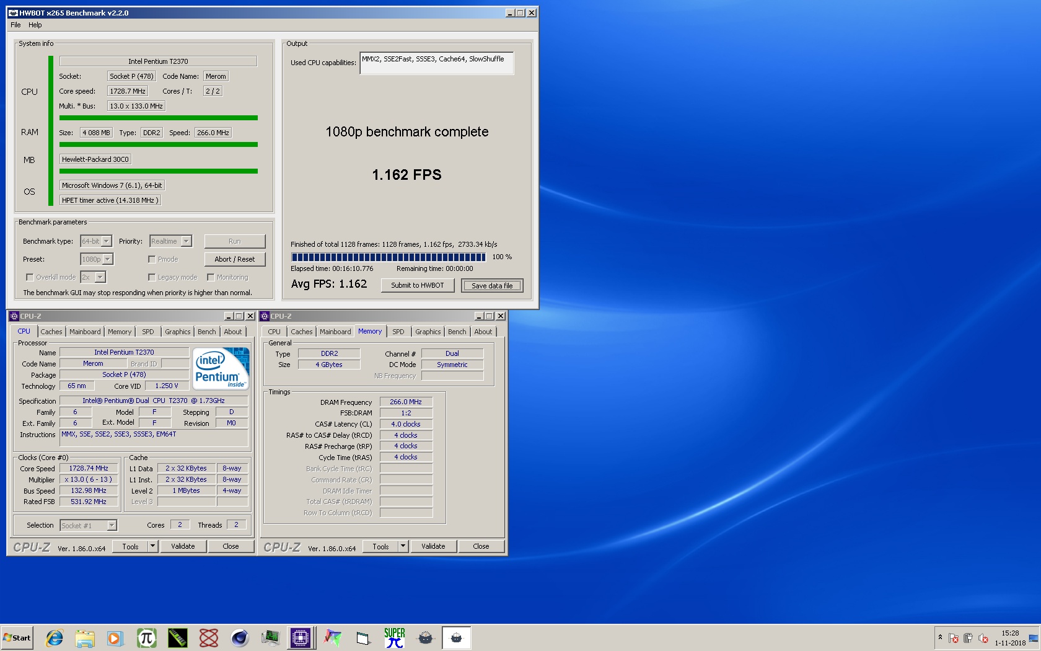
Task: Click the Show desktop icon beside the clock
Action: click(x=1033, y=638)
